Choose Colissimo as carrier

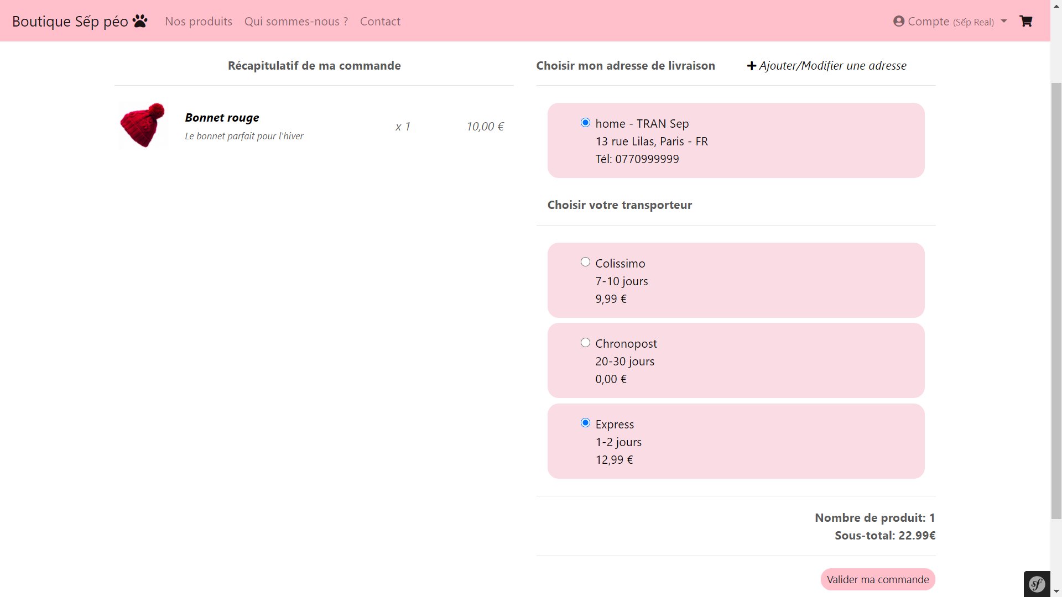point(585,262)
